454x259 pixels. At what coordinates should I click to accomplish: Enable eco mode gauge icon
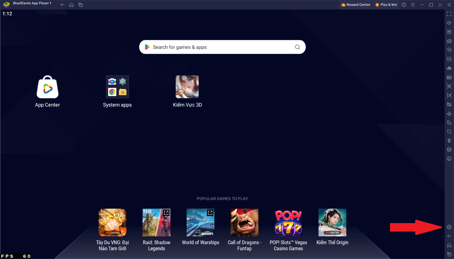pyautogui.click(x=449, y=159)
